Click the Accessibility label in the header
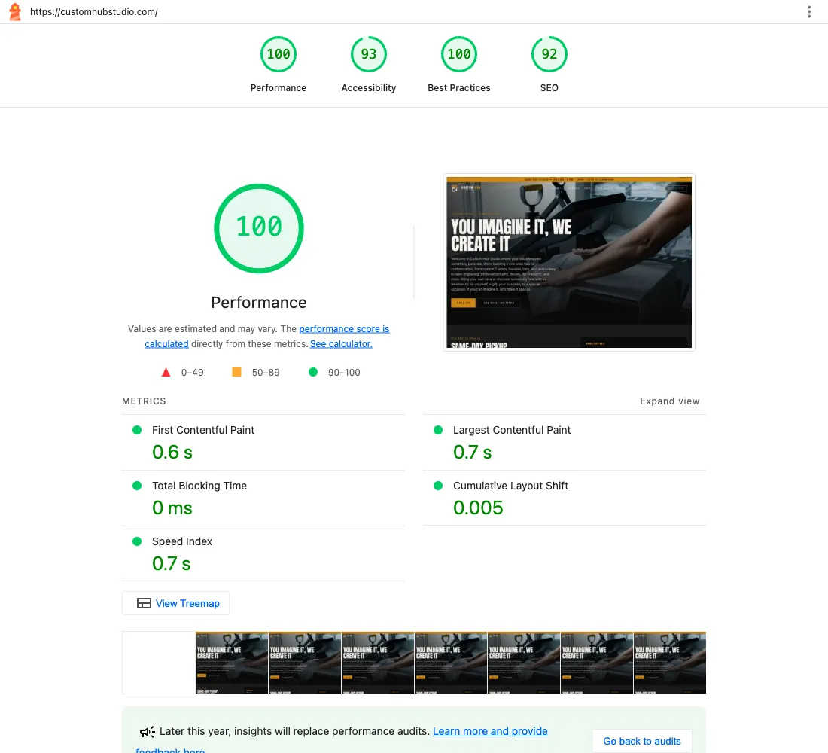This screenshot has height=753, width=828. tap(369, 87)
